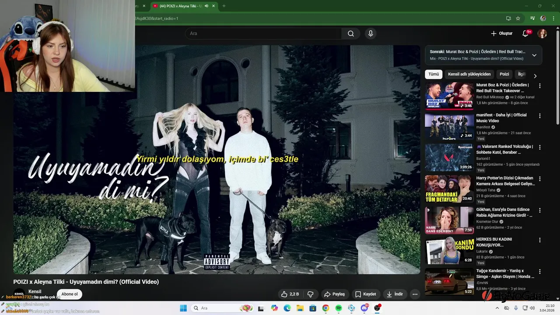Download video using İndir button
The image size is (560, 315).
[x=395, y=294]
